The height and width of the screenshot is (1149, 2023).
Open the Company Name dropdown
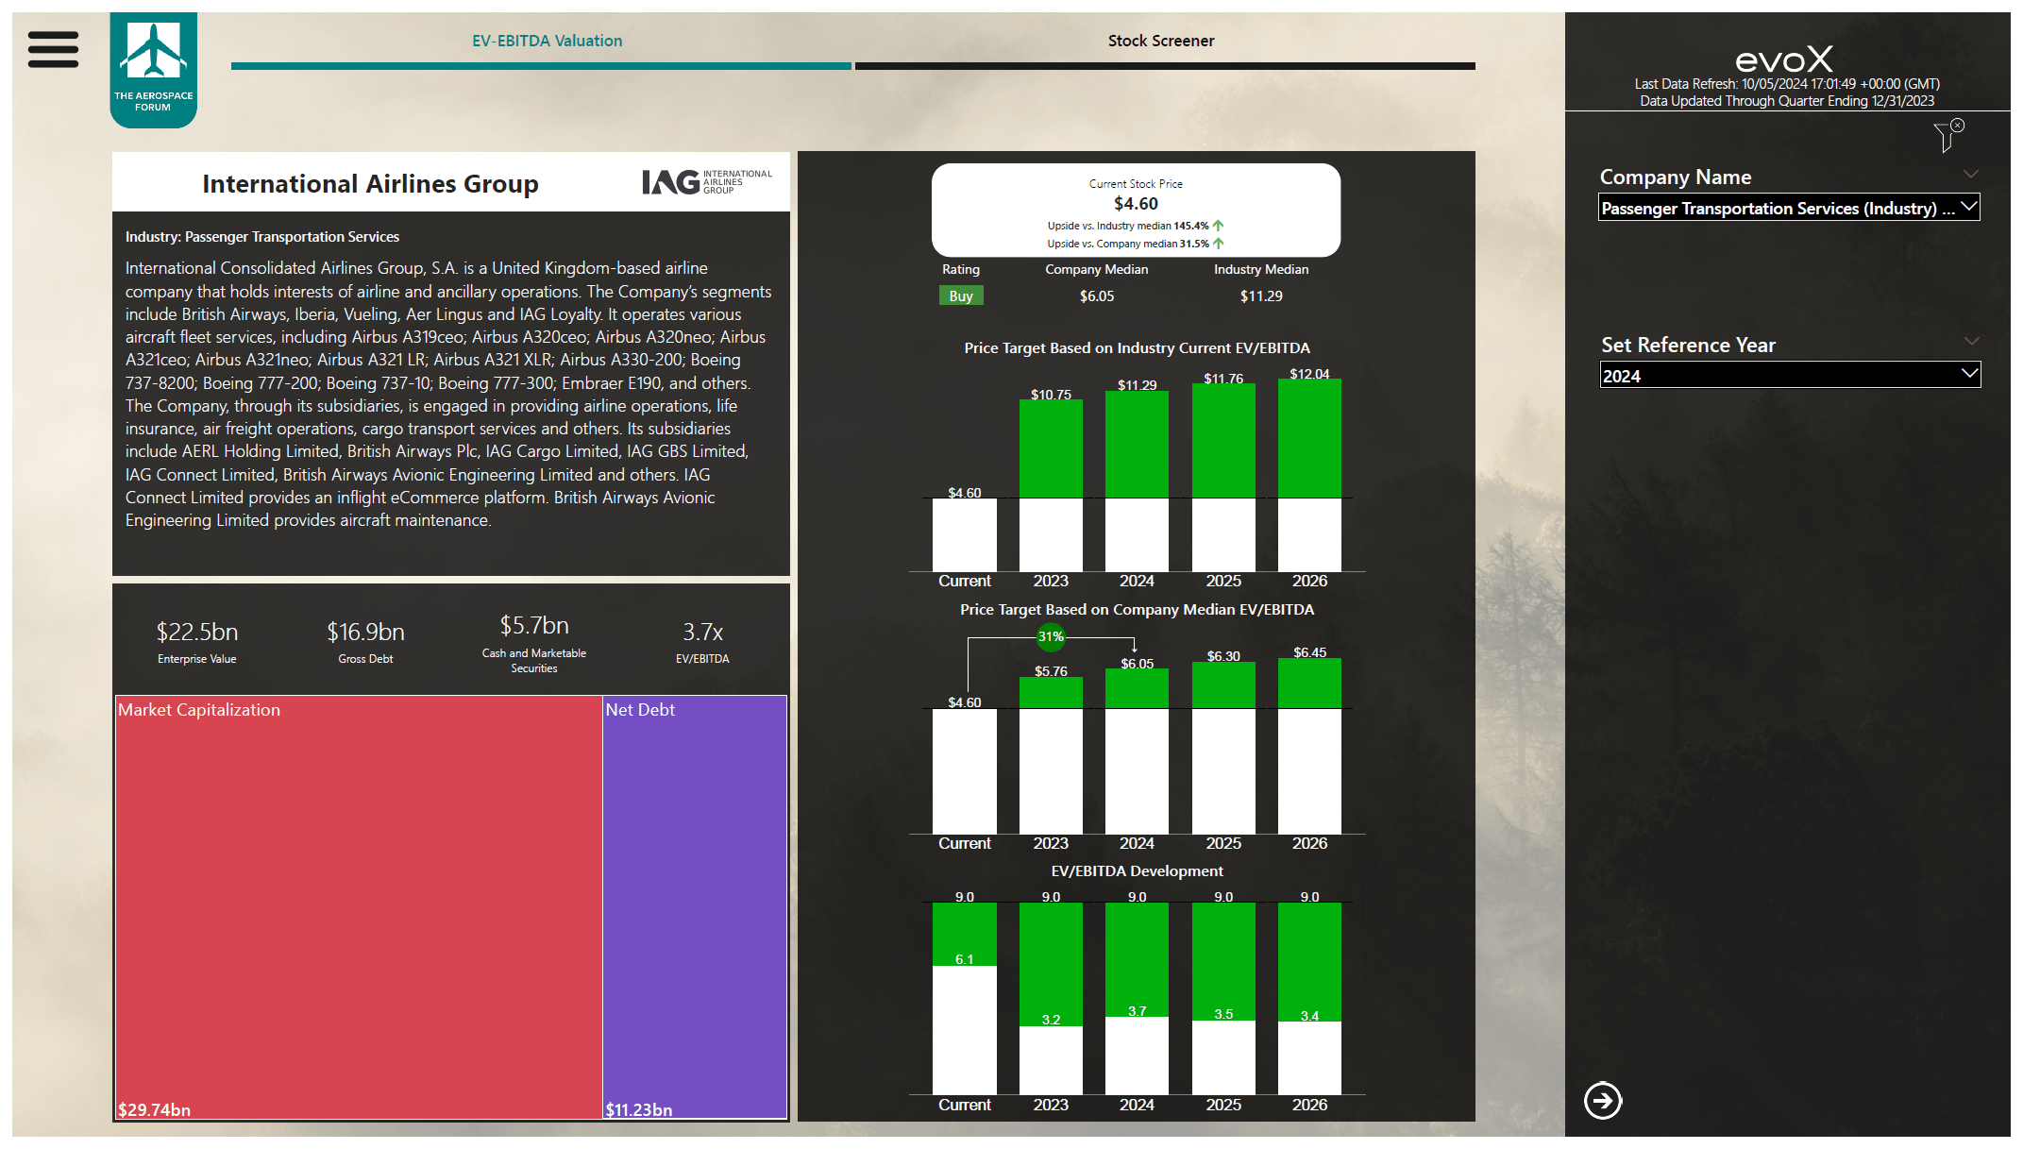tap(1788, 209)
